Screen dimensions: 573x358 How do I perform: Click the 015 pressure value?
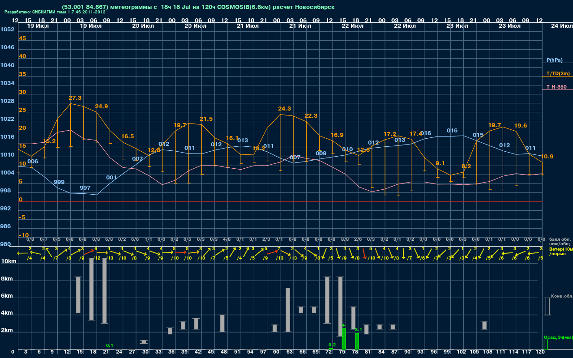pos(478,135)
